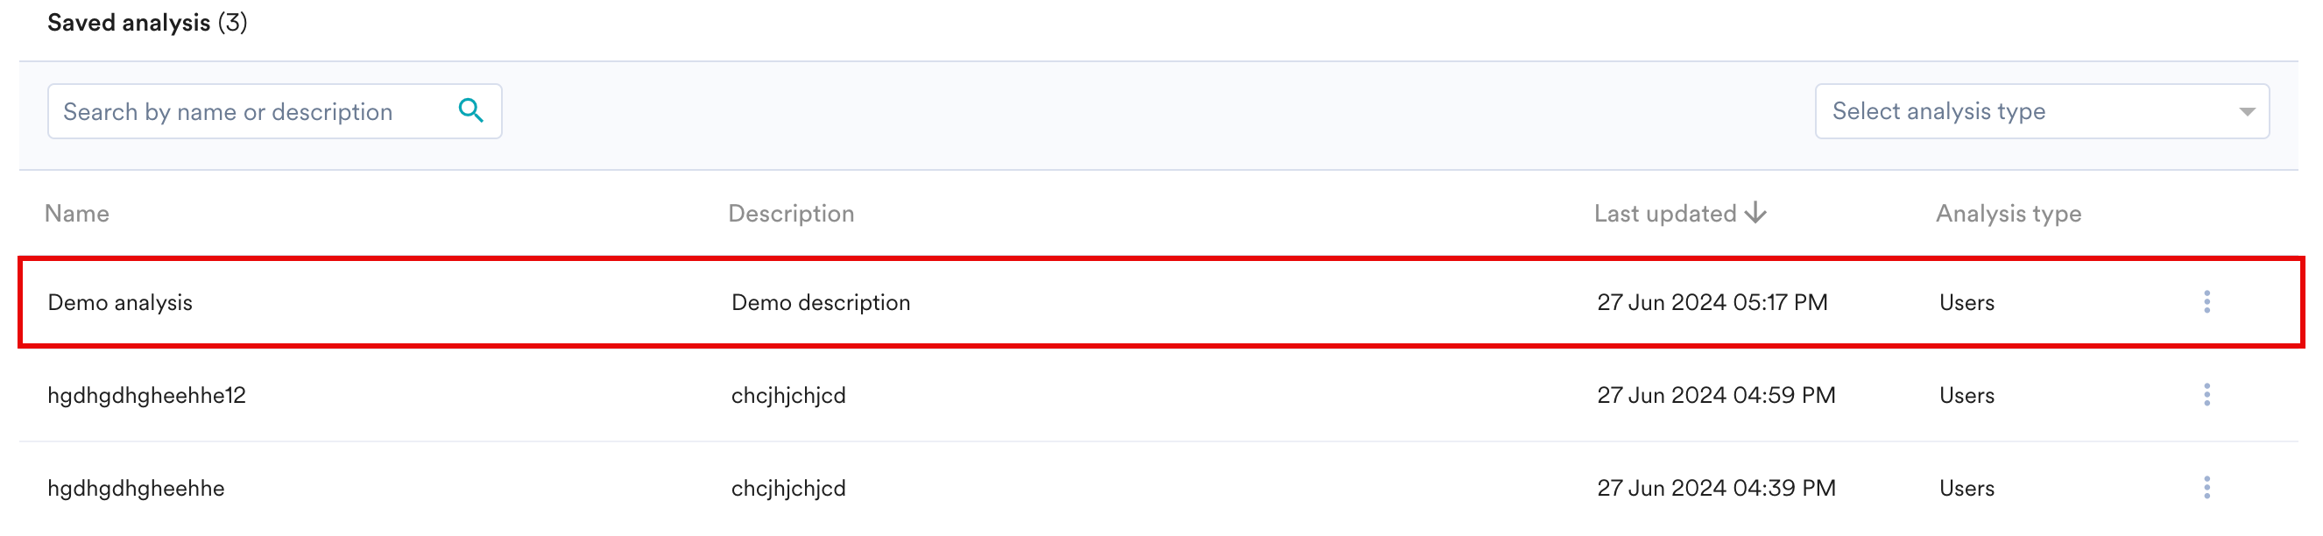
Task: Click the 27 Jun 2024 04:39 PM timestamp
Action: point(1715,488)
